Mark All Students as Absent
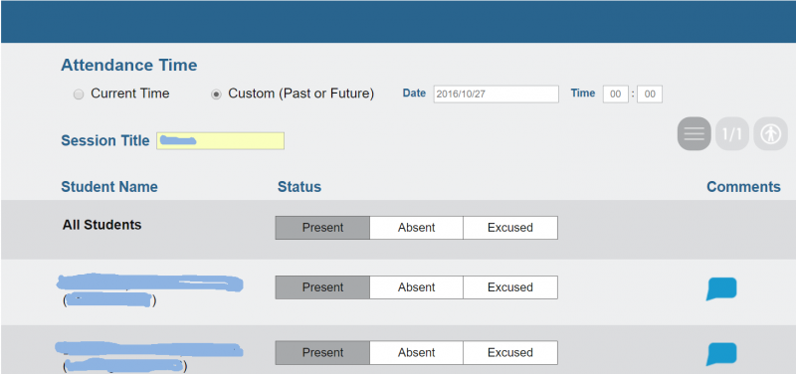This screenshot has width=796, height=374. coord(416,228)
